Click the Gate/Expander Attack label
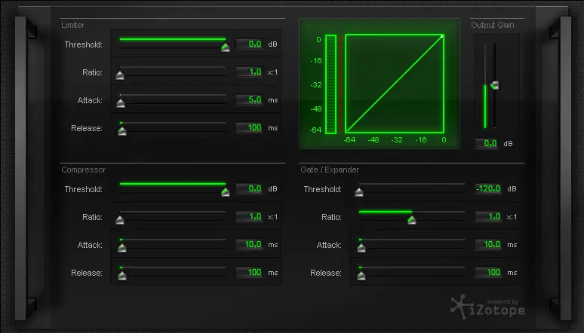Screen dimensions: 584x333 point(329,245)
